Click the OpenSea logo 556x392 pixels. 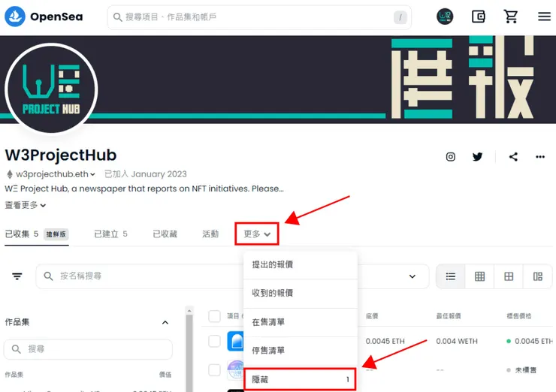pos(44,17)
